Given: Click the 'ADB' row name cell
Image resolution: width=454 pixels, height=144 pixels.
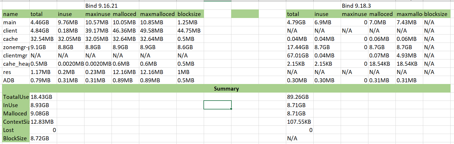Looking at the screenshot, I should point(16,80).
